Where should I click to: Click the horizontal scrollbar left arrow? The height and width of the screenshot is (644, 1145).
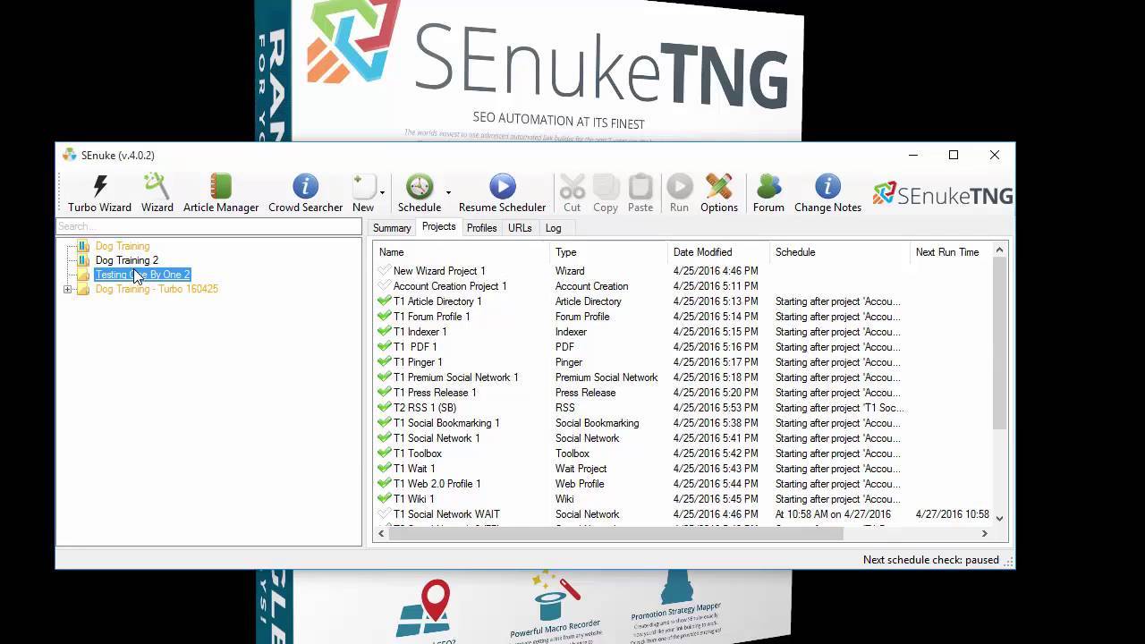381,533
